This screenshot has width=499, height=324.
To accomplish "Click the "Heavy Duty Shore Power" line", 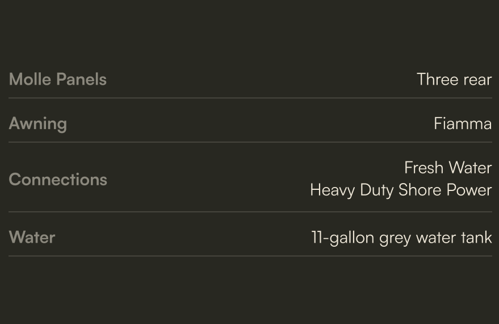I will pos(400,190).
